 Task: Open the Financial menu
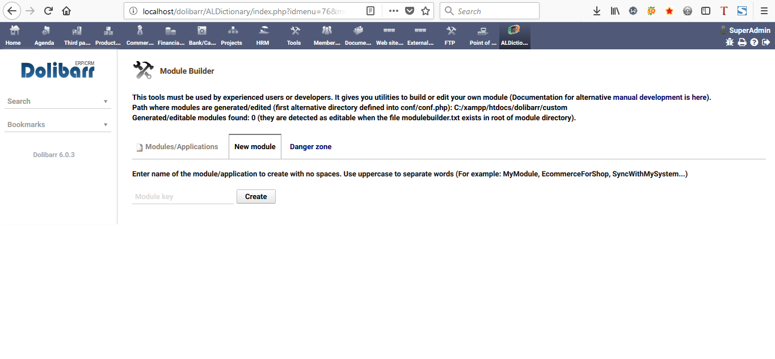coord(171,36)
